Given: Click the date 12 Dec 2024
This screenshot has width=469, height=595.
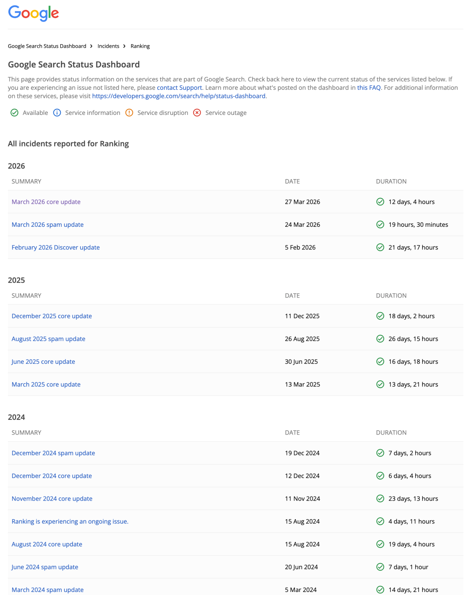Looking at the screenshot, I should click(x=302, y=476).
